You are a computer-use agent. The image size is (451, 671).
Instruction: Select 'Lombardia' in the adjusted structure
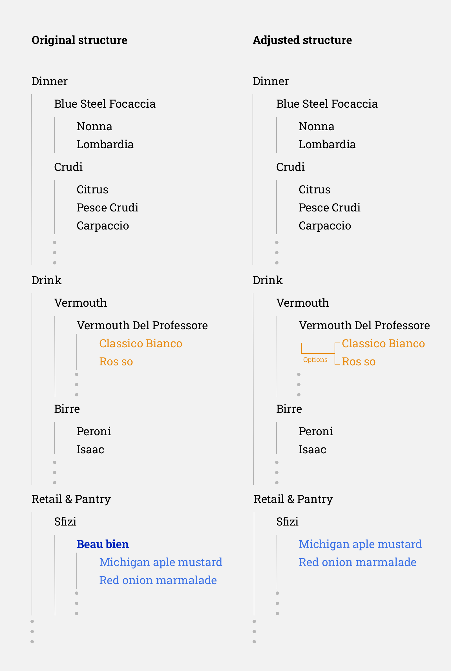coord(327,144)
